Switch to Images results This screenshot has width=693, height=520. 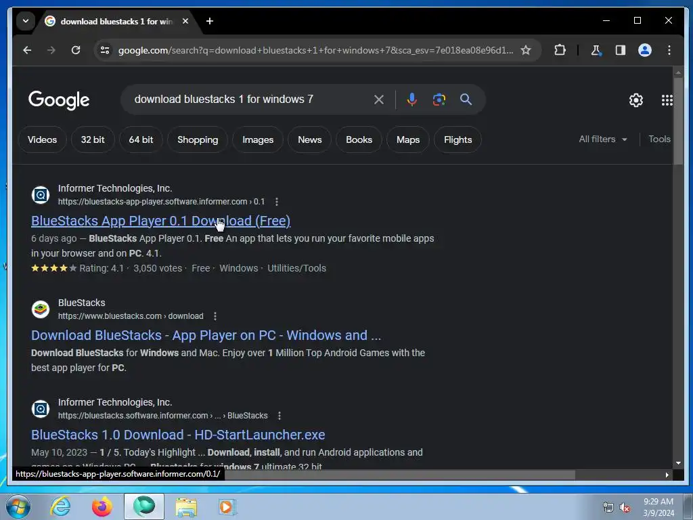tap(258, 139)
